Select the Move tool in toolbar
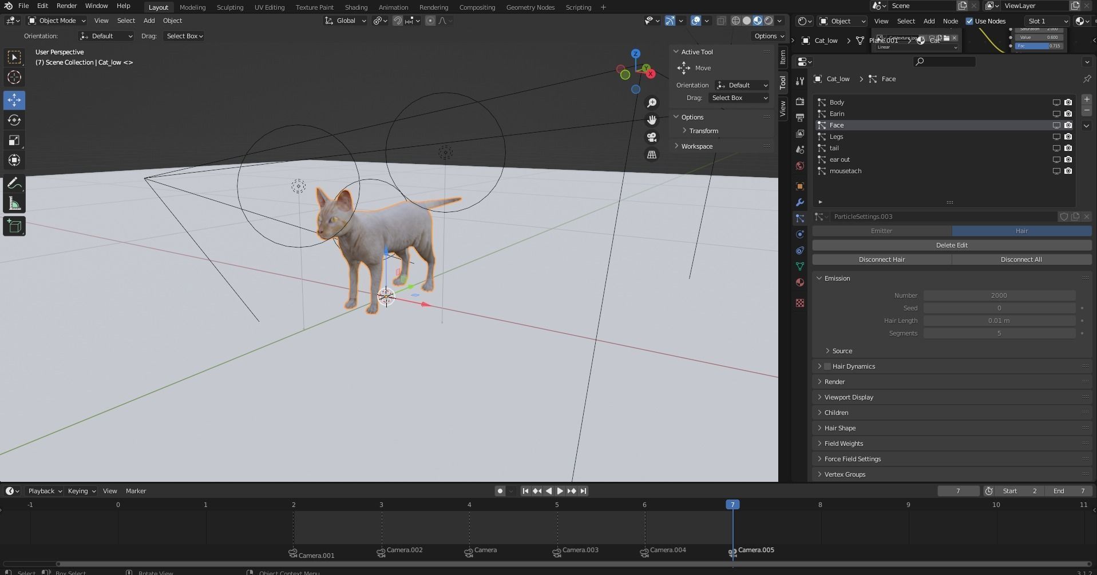The height and width of the screenshot is (575, 1097). coord(14,100)
